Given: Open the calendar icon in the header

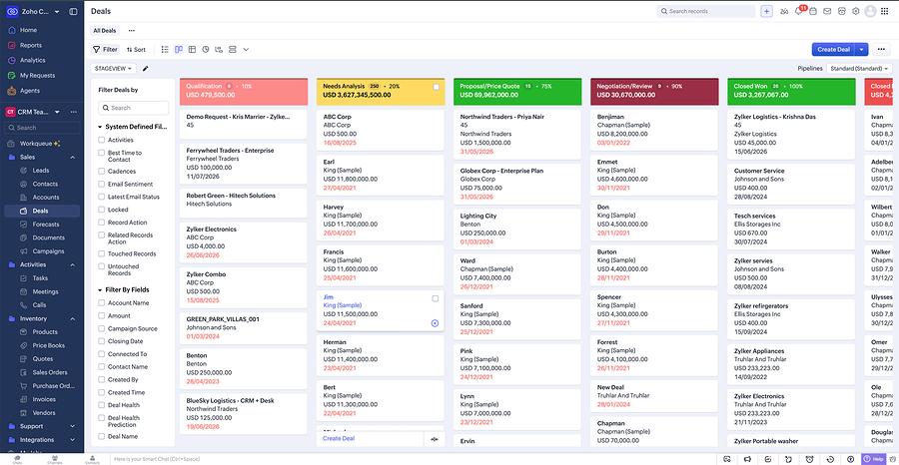Looking at the screenshot, I should [813, 11].
